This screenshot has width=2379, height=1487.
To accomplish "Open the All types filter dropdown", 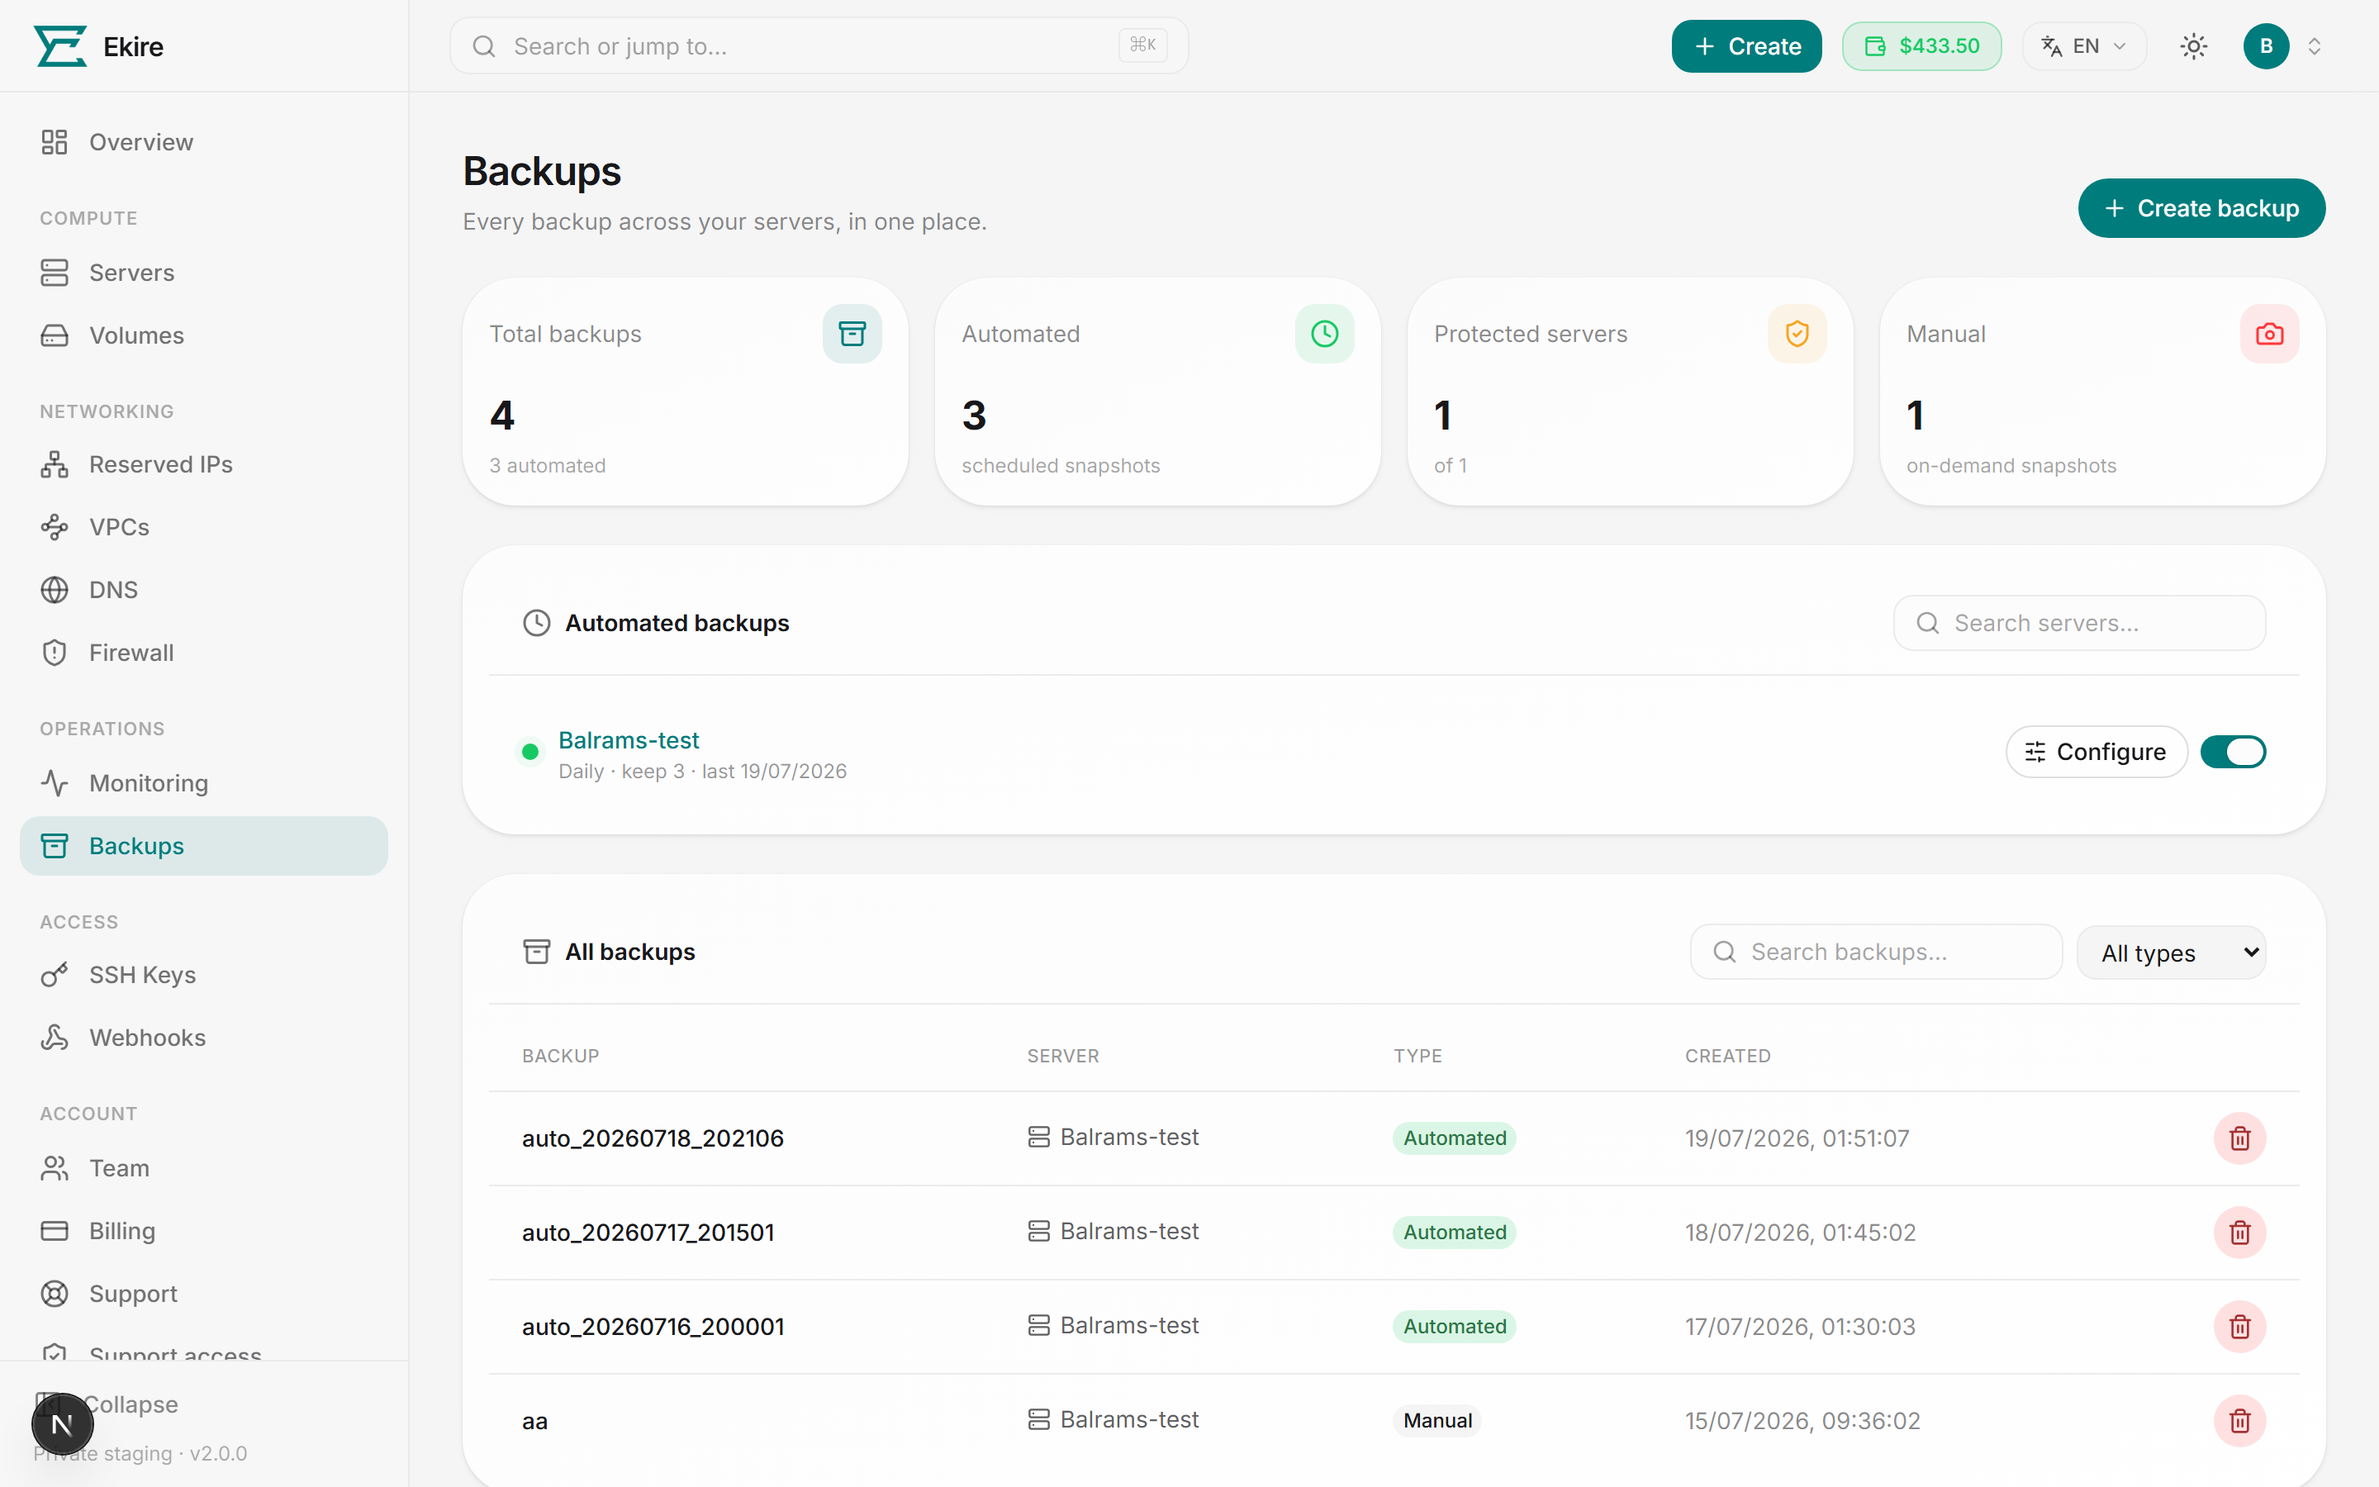I will coord(2171,952).
